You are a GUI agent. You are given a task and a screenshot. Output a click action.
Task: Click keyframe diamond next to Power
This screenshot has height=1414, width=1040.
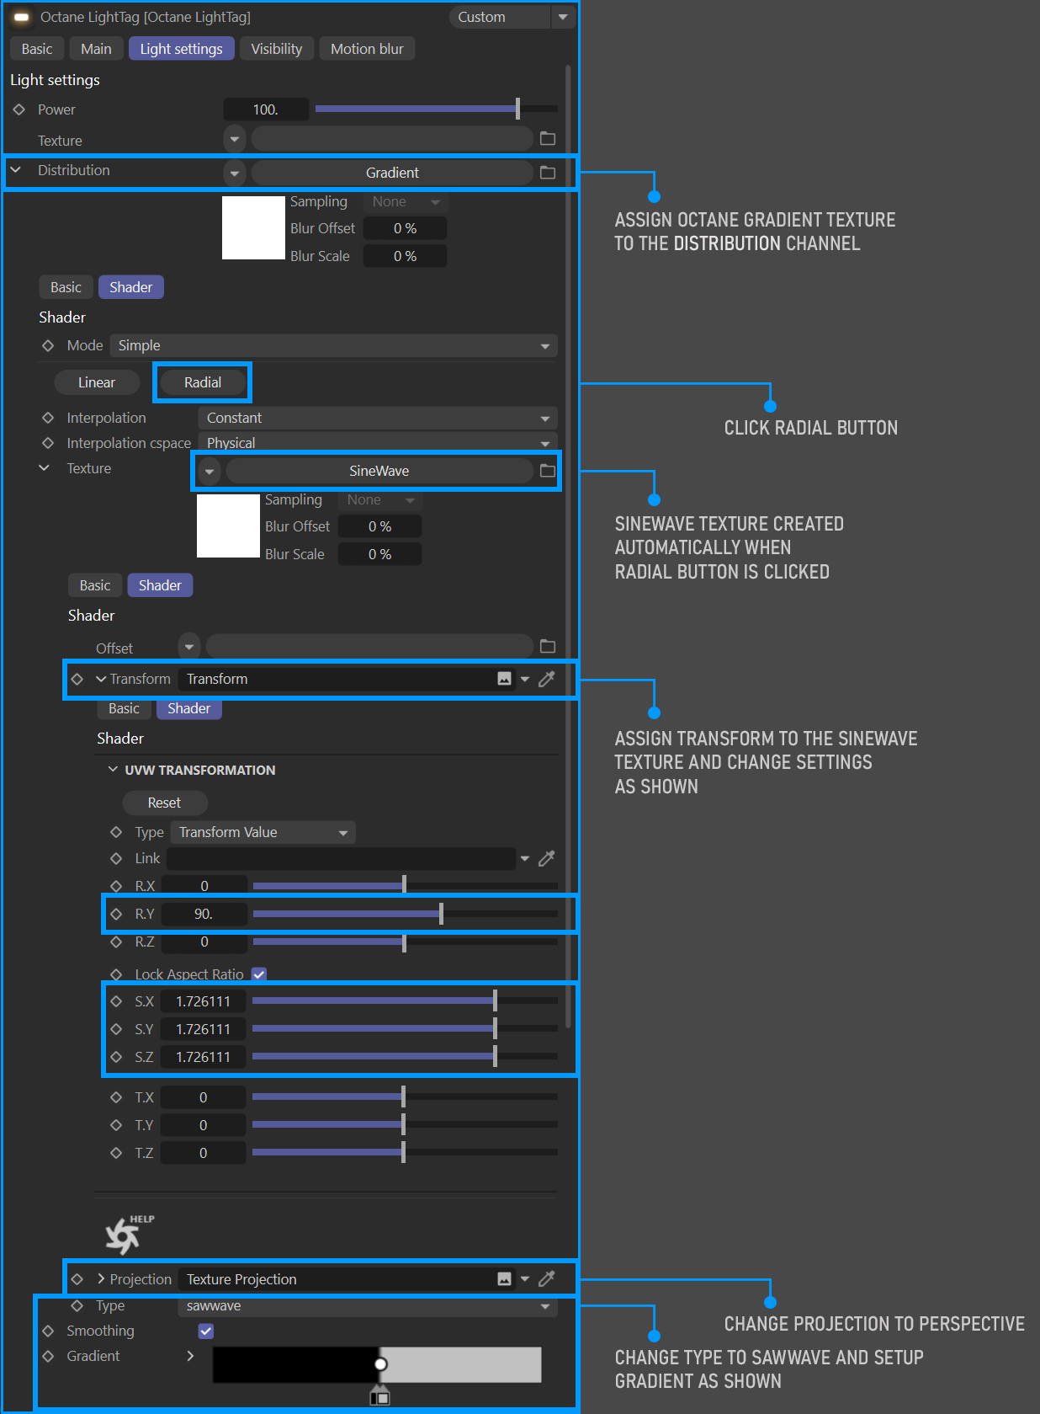tap(19, 109)
